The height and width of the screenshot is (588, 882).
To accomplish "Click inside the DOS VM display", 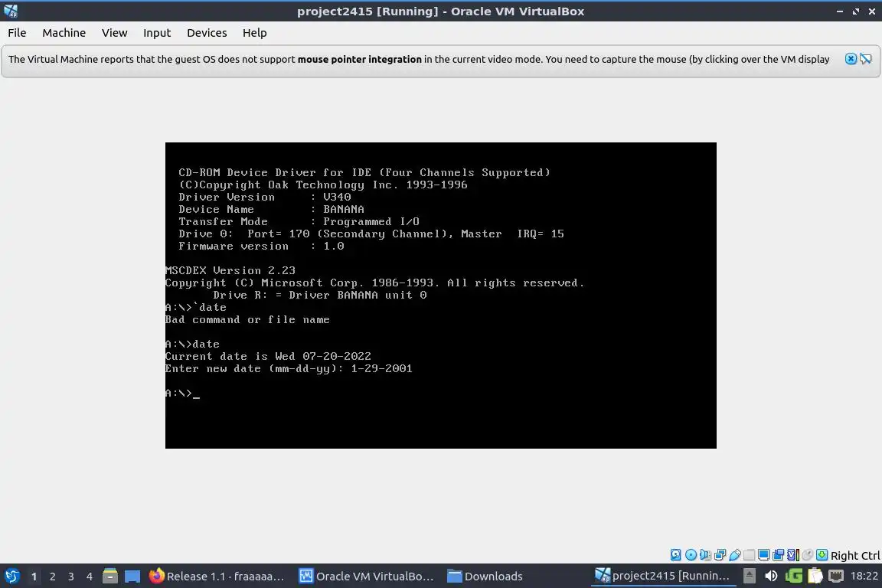I will [440, 296].
